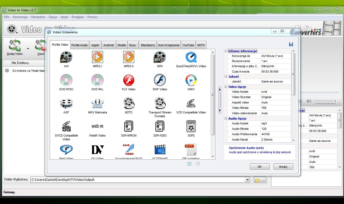Collapse the Jakość section

pos(226,77)
